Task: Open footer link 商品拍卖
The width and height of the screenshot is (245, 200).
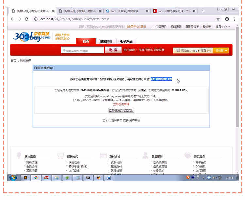Action: pyautogui.click(x=201, y=162)
